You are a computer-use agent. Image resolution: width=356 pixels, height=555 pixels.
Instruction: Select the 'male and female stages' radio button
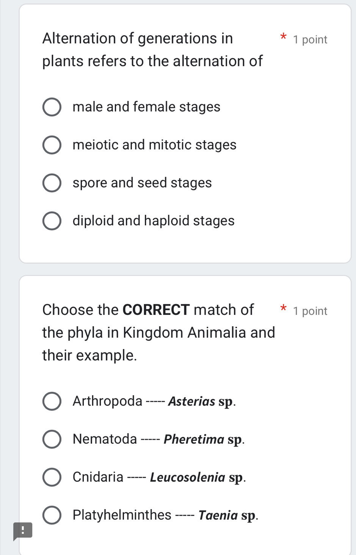point(52,107)
